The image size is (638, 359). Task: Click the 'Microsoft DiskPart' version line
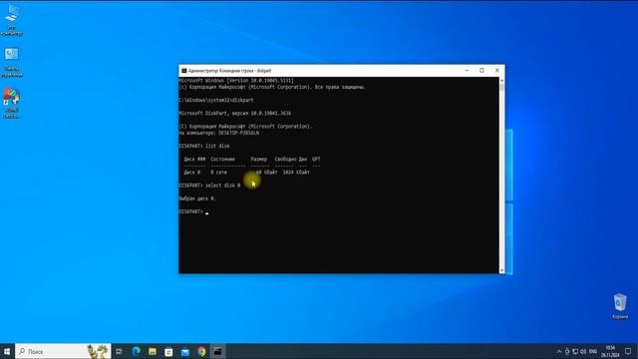tap(235, 113)
